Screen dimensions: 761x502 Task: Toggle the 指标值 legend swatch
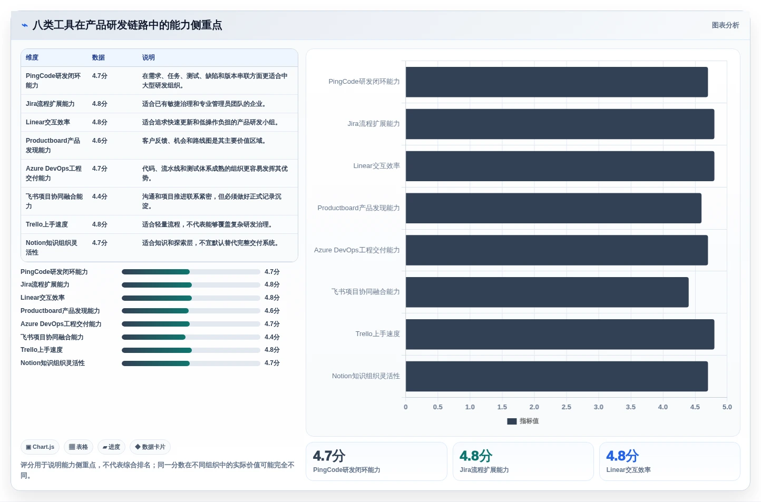(x=512, y=421)
